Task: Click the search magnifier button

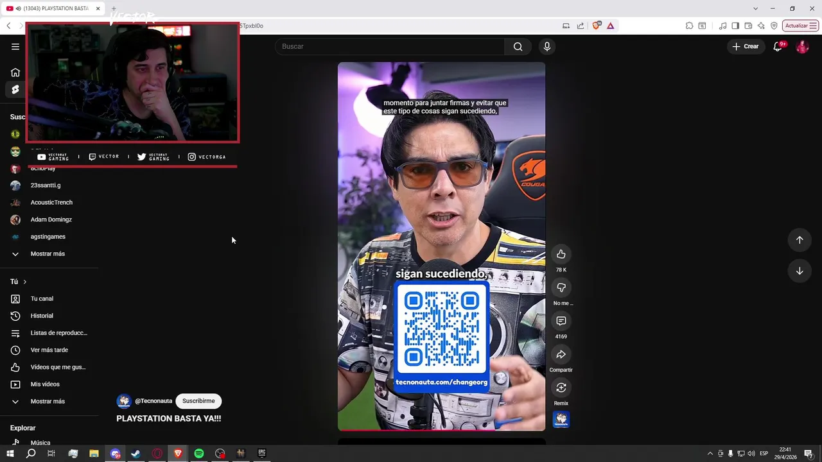Action: point(518,46)
